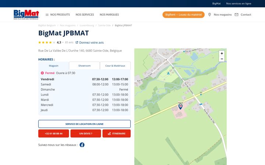Call +32 61 68 88 44 button
The image size is (265, 165).
(54, 133)
